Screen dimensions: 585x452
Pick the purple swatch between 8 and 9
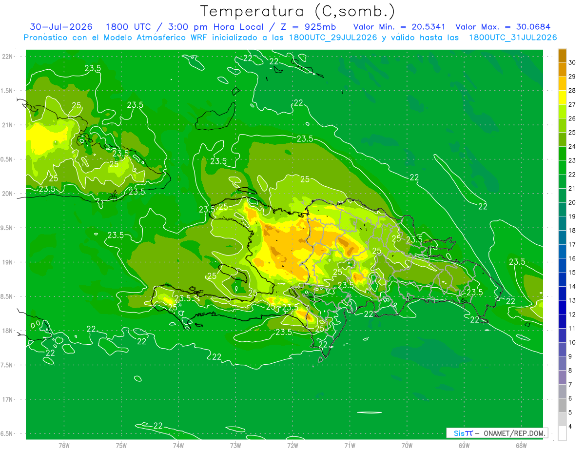562,364
